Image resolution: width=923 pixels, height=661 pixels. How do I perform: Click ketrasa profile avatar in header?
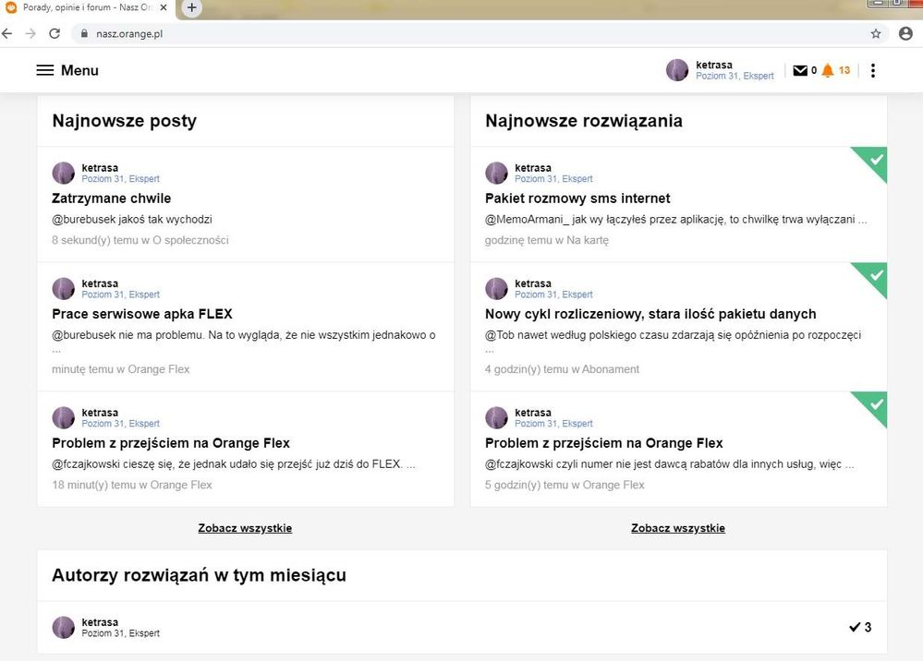[677, 70]
